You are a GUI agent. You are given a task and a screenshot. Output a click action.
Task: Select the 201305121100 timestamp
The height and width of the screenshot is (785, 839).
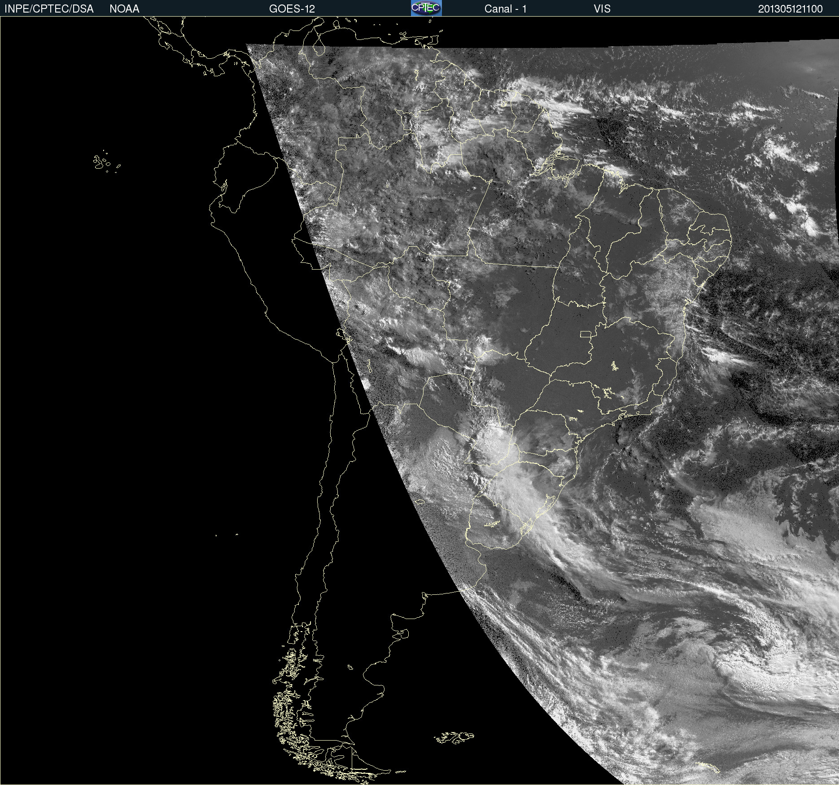tap(791, 9)
